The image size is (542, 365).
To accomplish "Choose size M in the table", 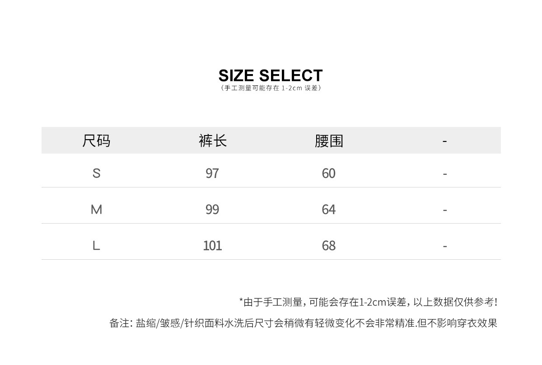I will click(x=96, y=209).
